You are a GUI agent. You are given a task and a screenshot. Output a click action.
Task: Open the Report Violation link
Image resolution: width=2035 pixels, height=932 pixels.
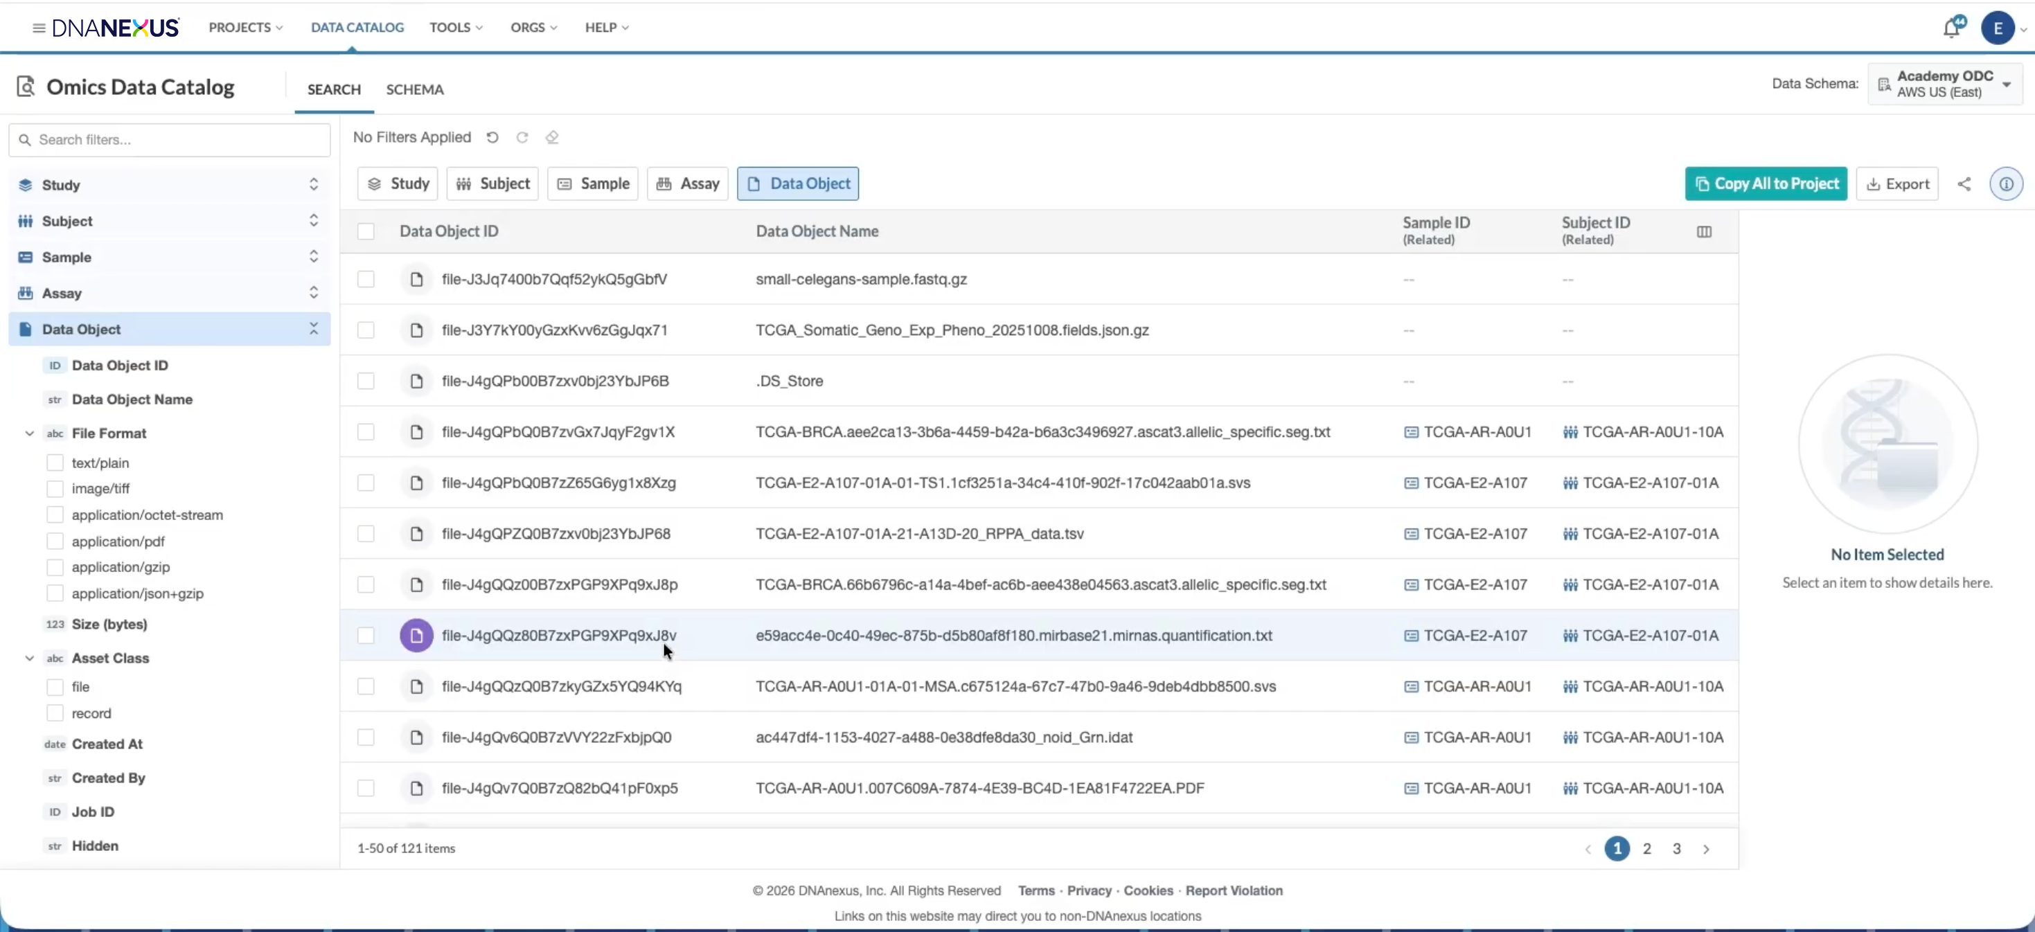pyautogui.click(x=1234, y=891)
